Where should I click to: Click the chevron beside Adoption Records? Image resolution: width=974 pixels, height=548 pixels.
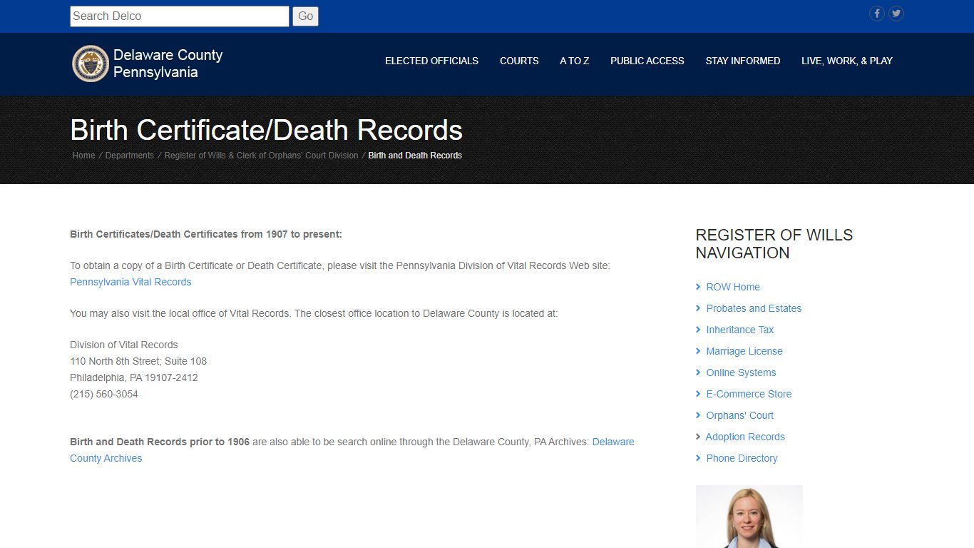(x=698, y=437)
